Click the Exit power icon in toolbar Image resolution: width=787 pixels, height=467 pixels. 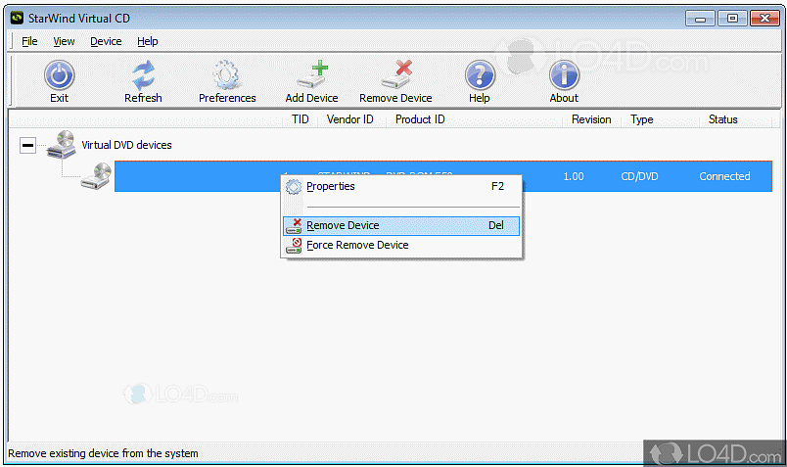tap(60, 74)
